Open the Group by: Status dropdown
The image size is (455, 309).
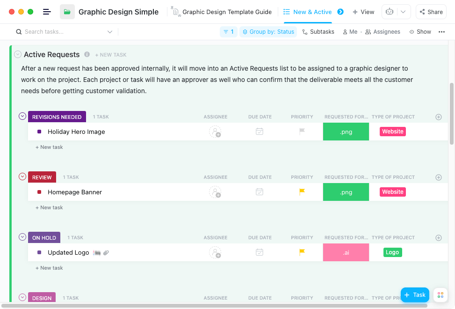(268, 32)
